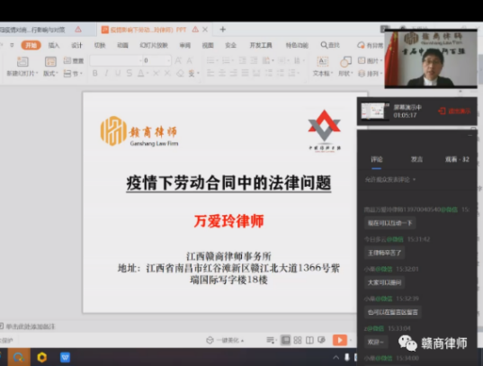
Task: Expand the font size dropdown
Action: [169, 60]
